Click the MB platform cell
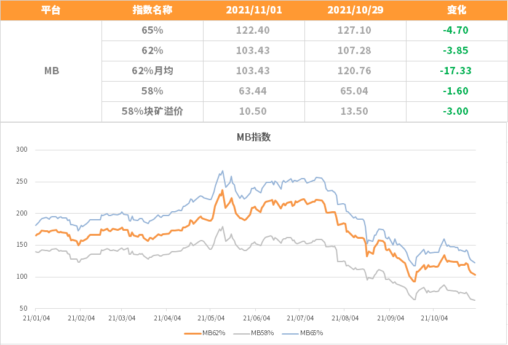The height and width of the screenshot is (345, 508). click(51, 71)
